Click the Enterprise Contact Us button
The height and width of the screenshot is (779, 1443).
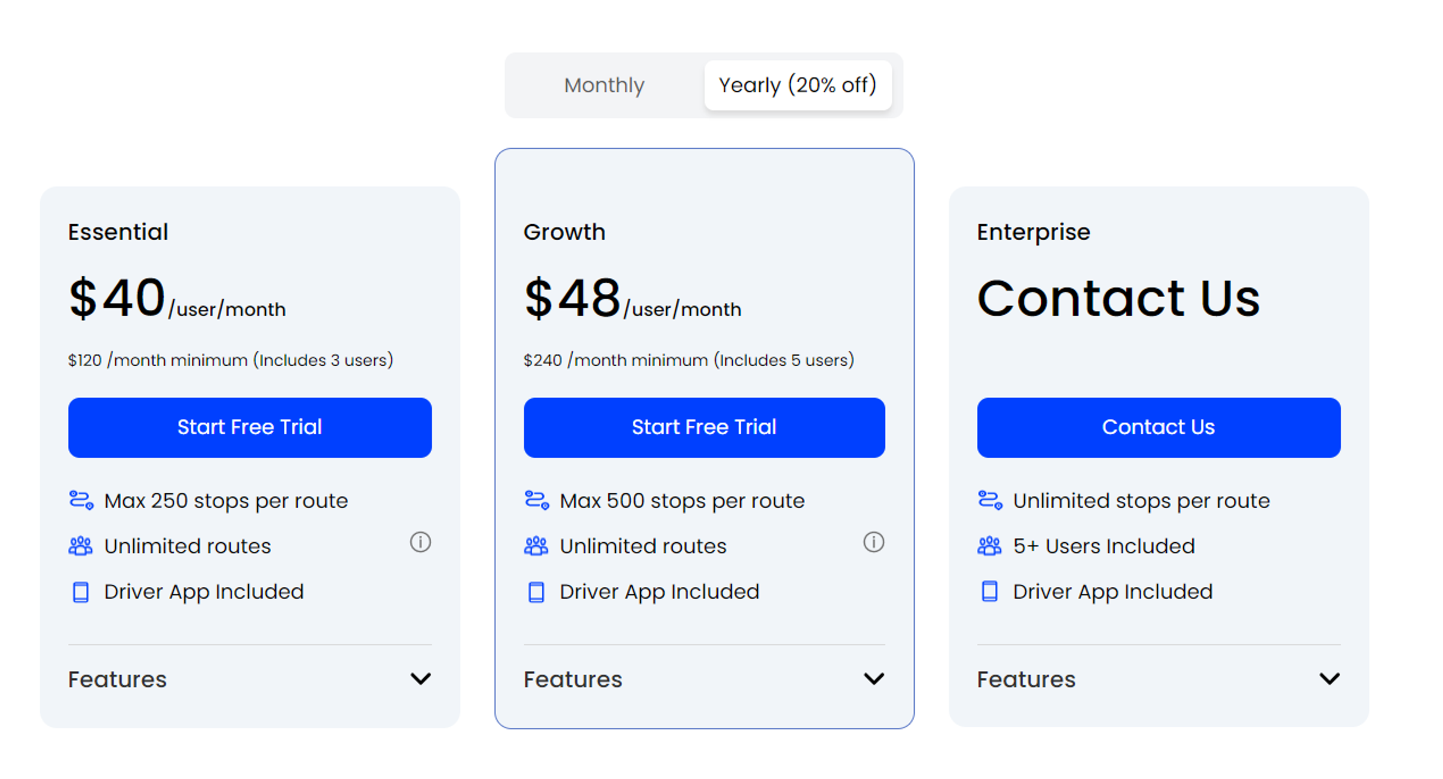point(1159,427)
